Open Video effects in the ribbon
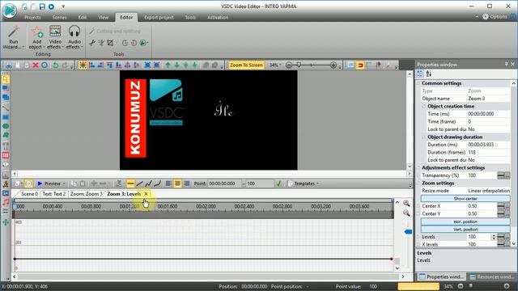The width and height of the screenshot is (518, 291). (x=55, y=37)
